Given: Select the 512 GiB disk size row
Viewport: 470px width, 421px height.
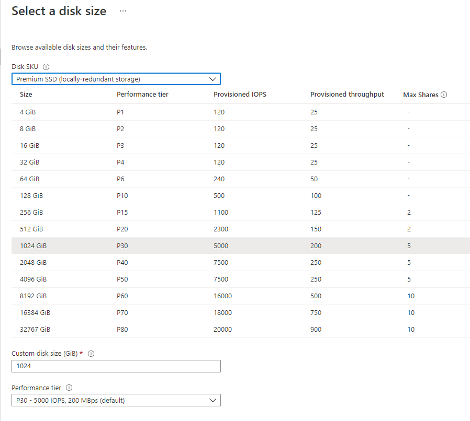Looking at the screenshot, I should (241, 229).
